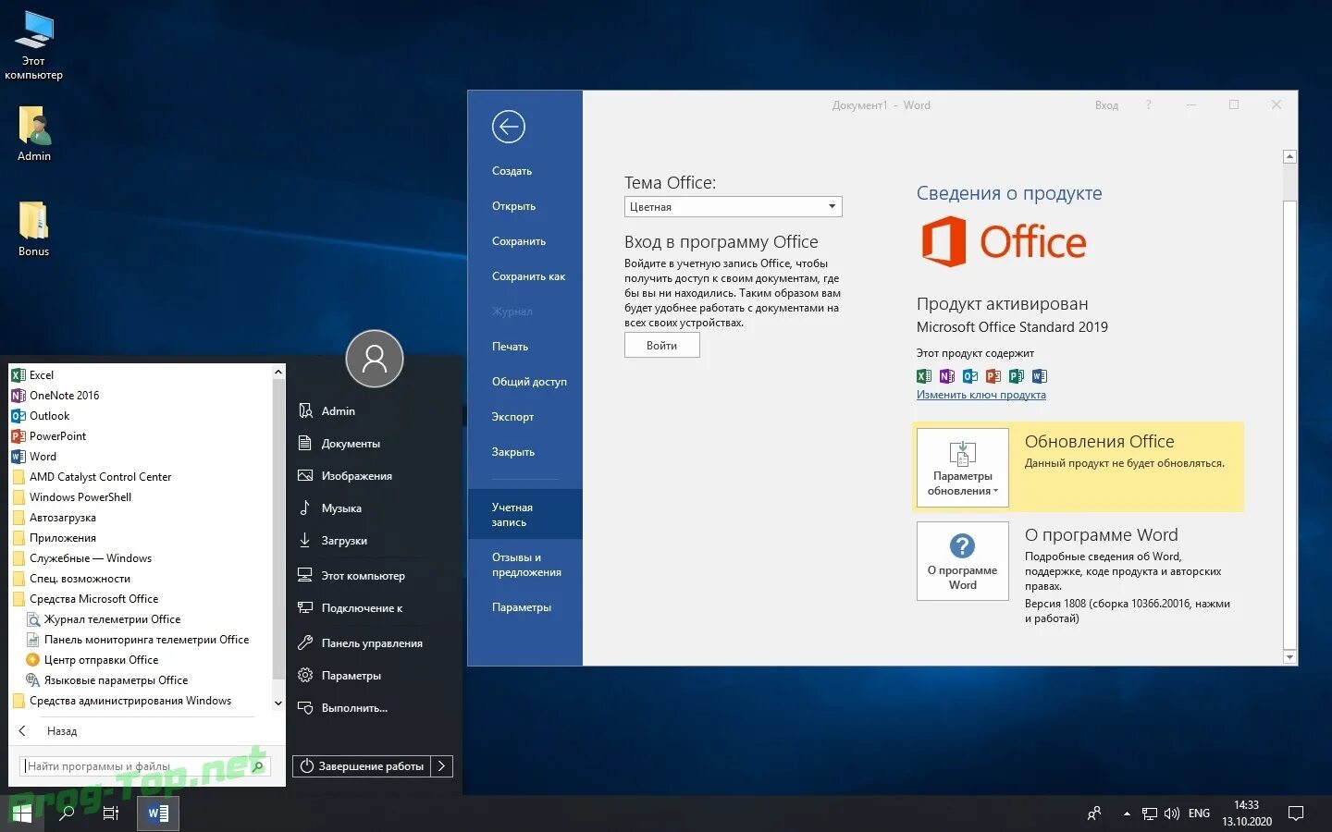Click Завершение работы button
Image resolution: width=1332 pixels, height=832 pixels.
pyautogui.click(x=362, y=765)
